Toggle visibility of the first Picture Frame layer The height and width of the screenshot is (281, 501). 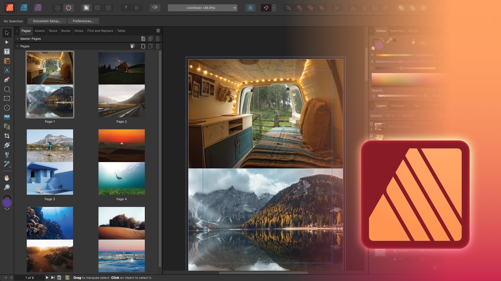point(371,124)
